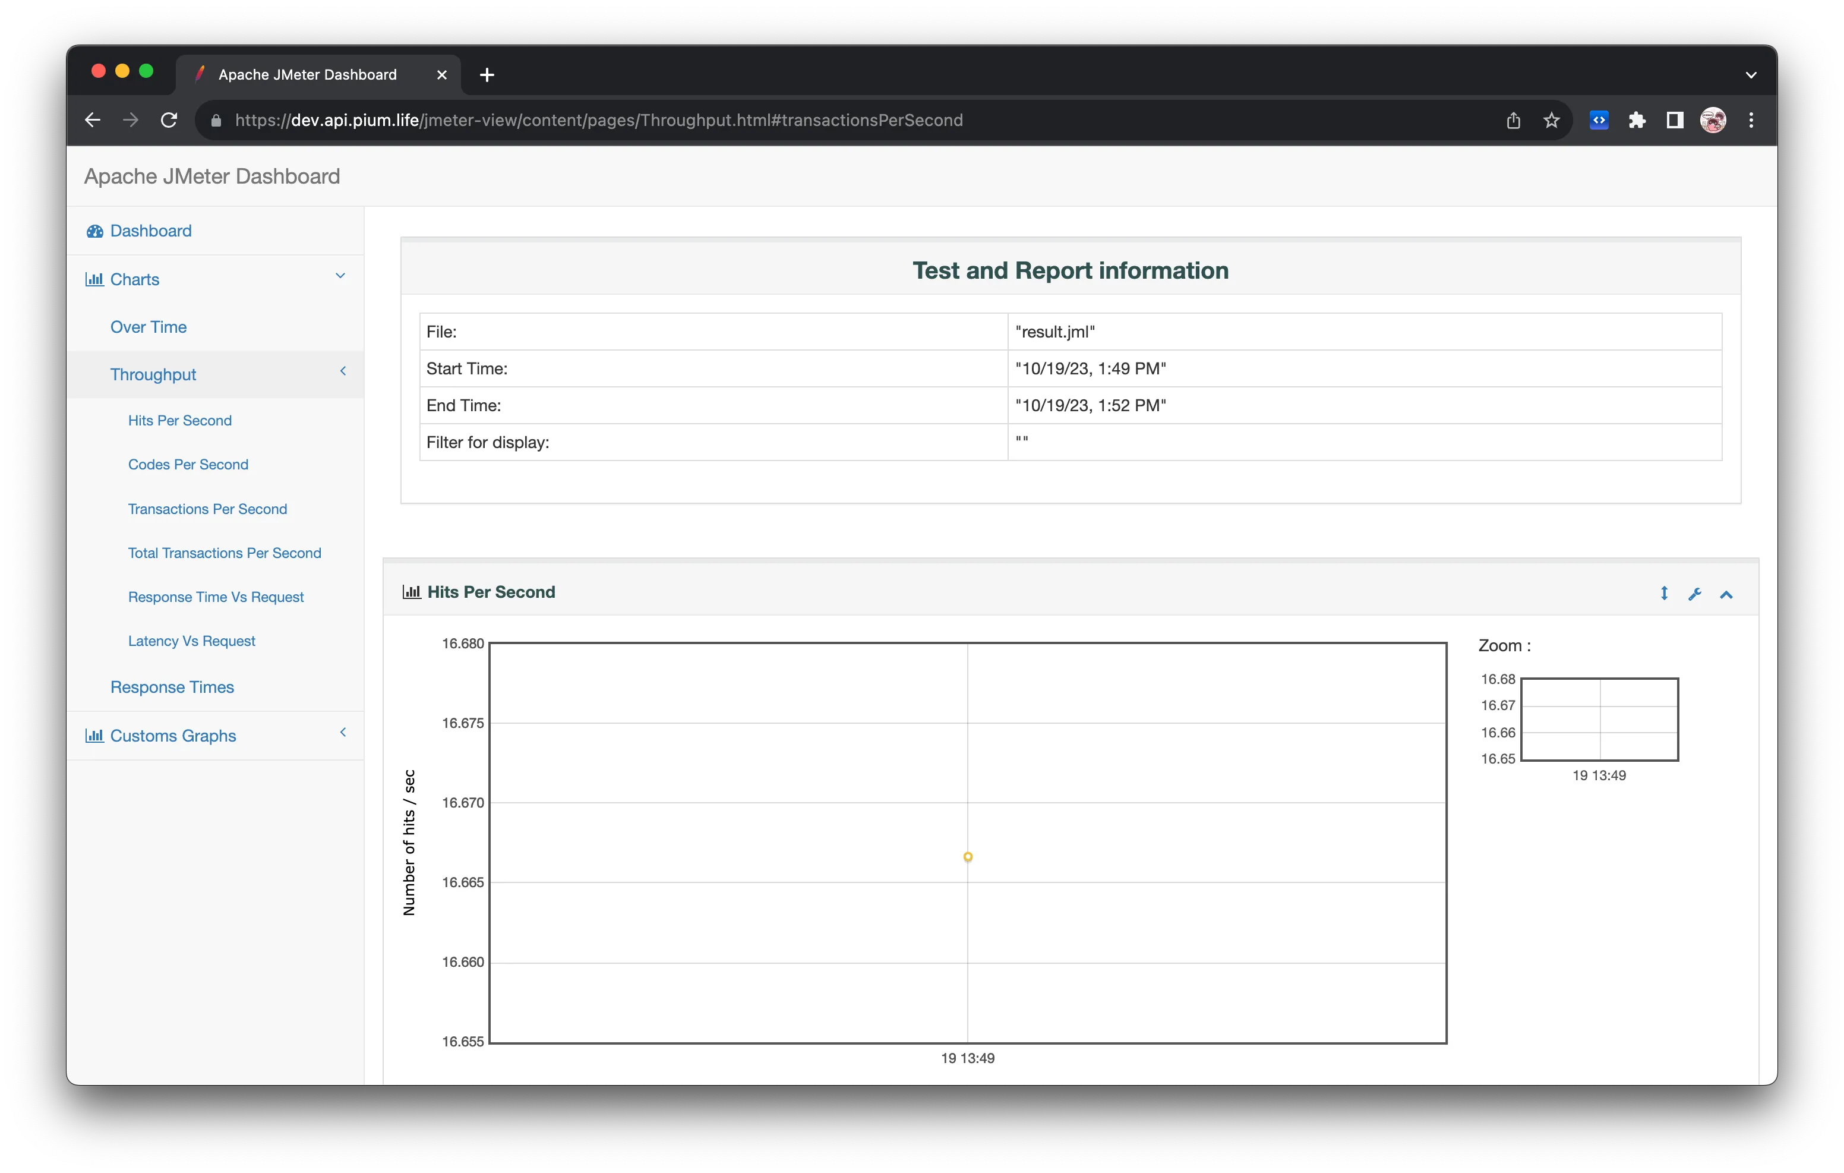Toggle the Throughput submenu

[x=153, y=374]
